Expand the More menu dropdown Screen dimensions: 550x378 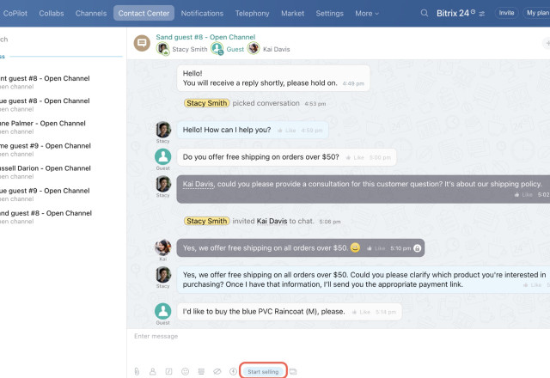[368, 14]
